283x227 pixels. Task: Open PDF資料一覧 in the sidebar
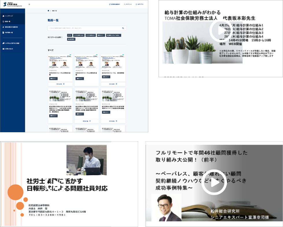[12, 33]
